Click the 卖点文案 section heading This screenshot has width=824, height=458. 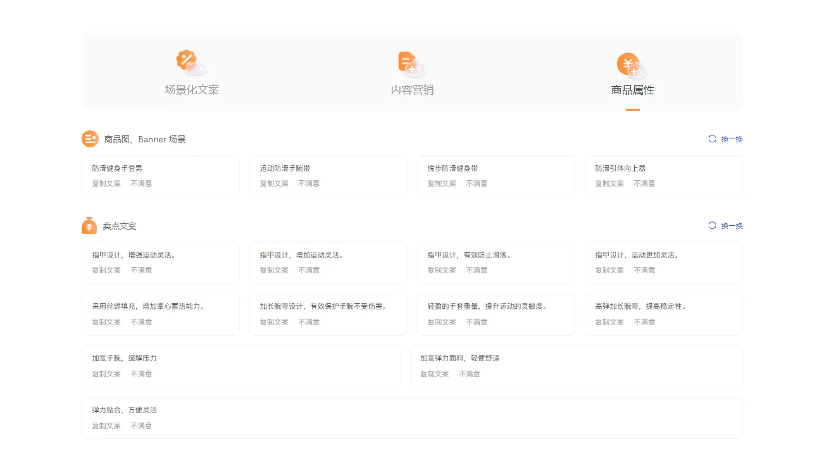point(120,226)
